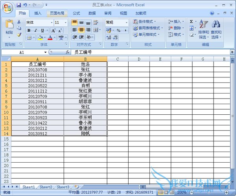
Task: Open the font name dropdown
Action: coord(52,22)
